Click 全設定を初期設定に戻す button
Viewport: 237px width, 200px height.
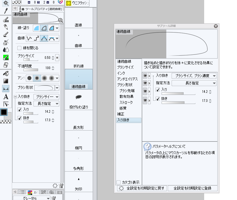pos(142,188)
